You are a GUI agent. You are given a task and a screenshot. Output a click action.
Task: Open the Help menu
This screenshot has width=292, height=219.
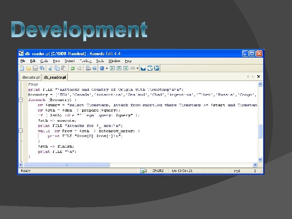[x=128, y=61]
